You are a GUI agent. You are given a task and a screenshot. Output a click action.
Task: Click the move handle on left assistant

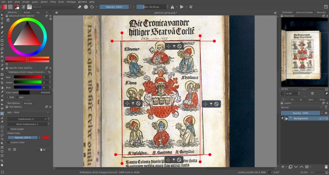[x=127, y=104]
